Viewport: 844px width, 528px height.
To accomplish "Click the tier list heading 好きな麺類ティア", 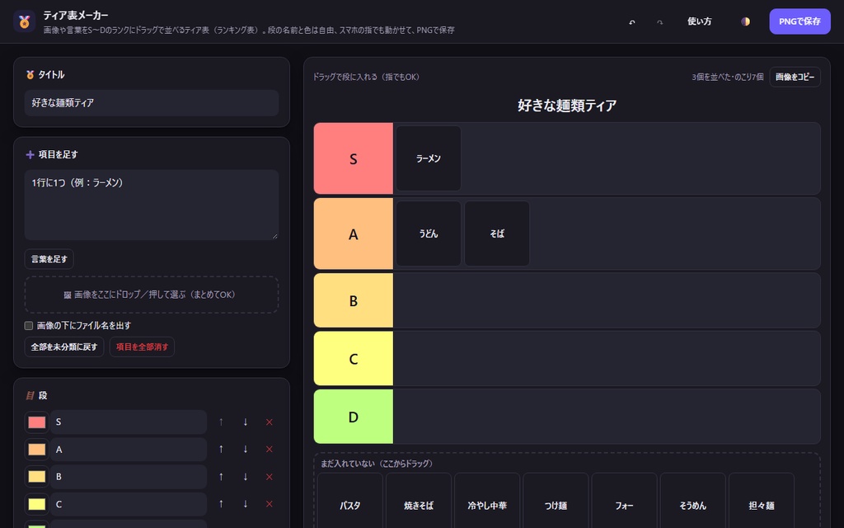I will (567, 105).
